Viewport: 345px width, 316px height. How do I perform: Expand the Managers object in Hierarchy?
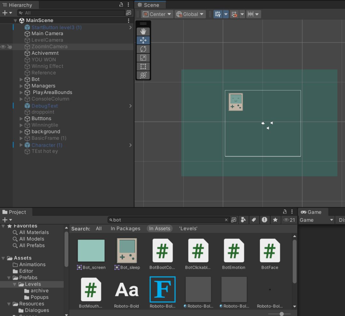pos(21,86)
